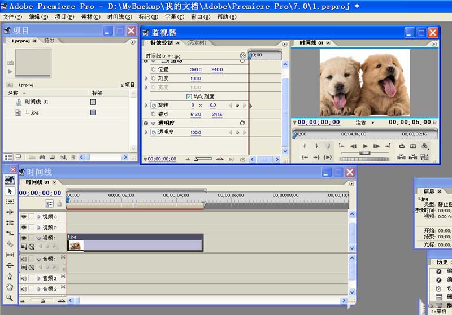Toggle visibility eye of 视频2 track
This screenshot has width=452, height=315.
click(24, 227)
